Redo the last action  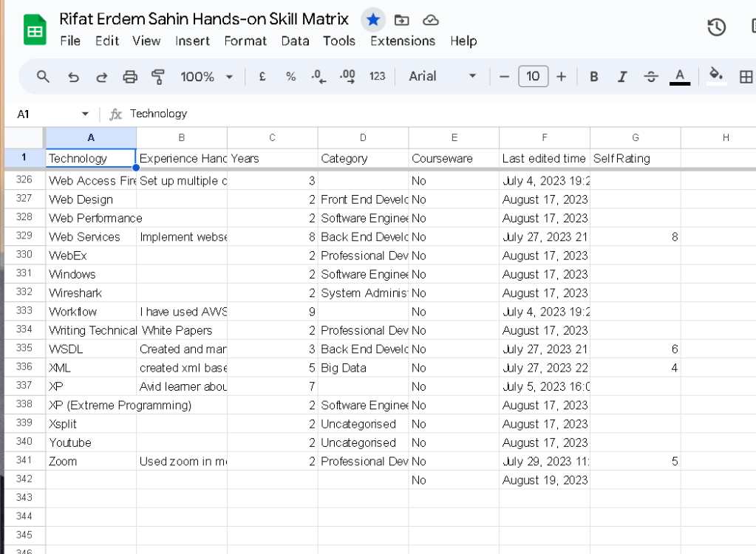(101, 77)
